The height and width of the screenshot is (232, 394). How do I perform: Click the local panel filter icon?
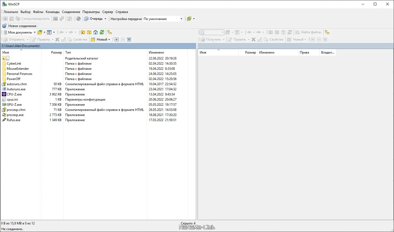tap(49, 32)
